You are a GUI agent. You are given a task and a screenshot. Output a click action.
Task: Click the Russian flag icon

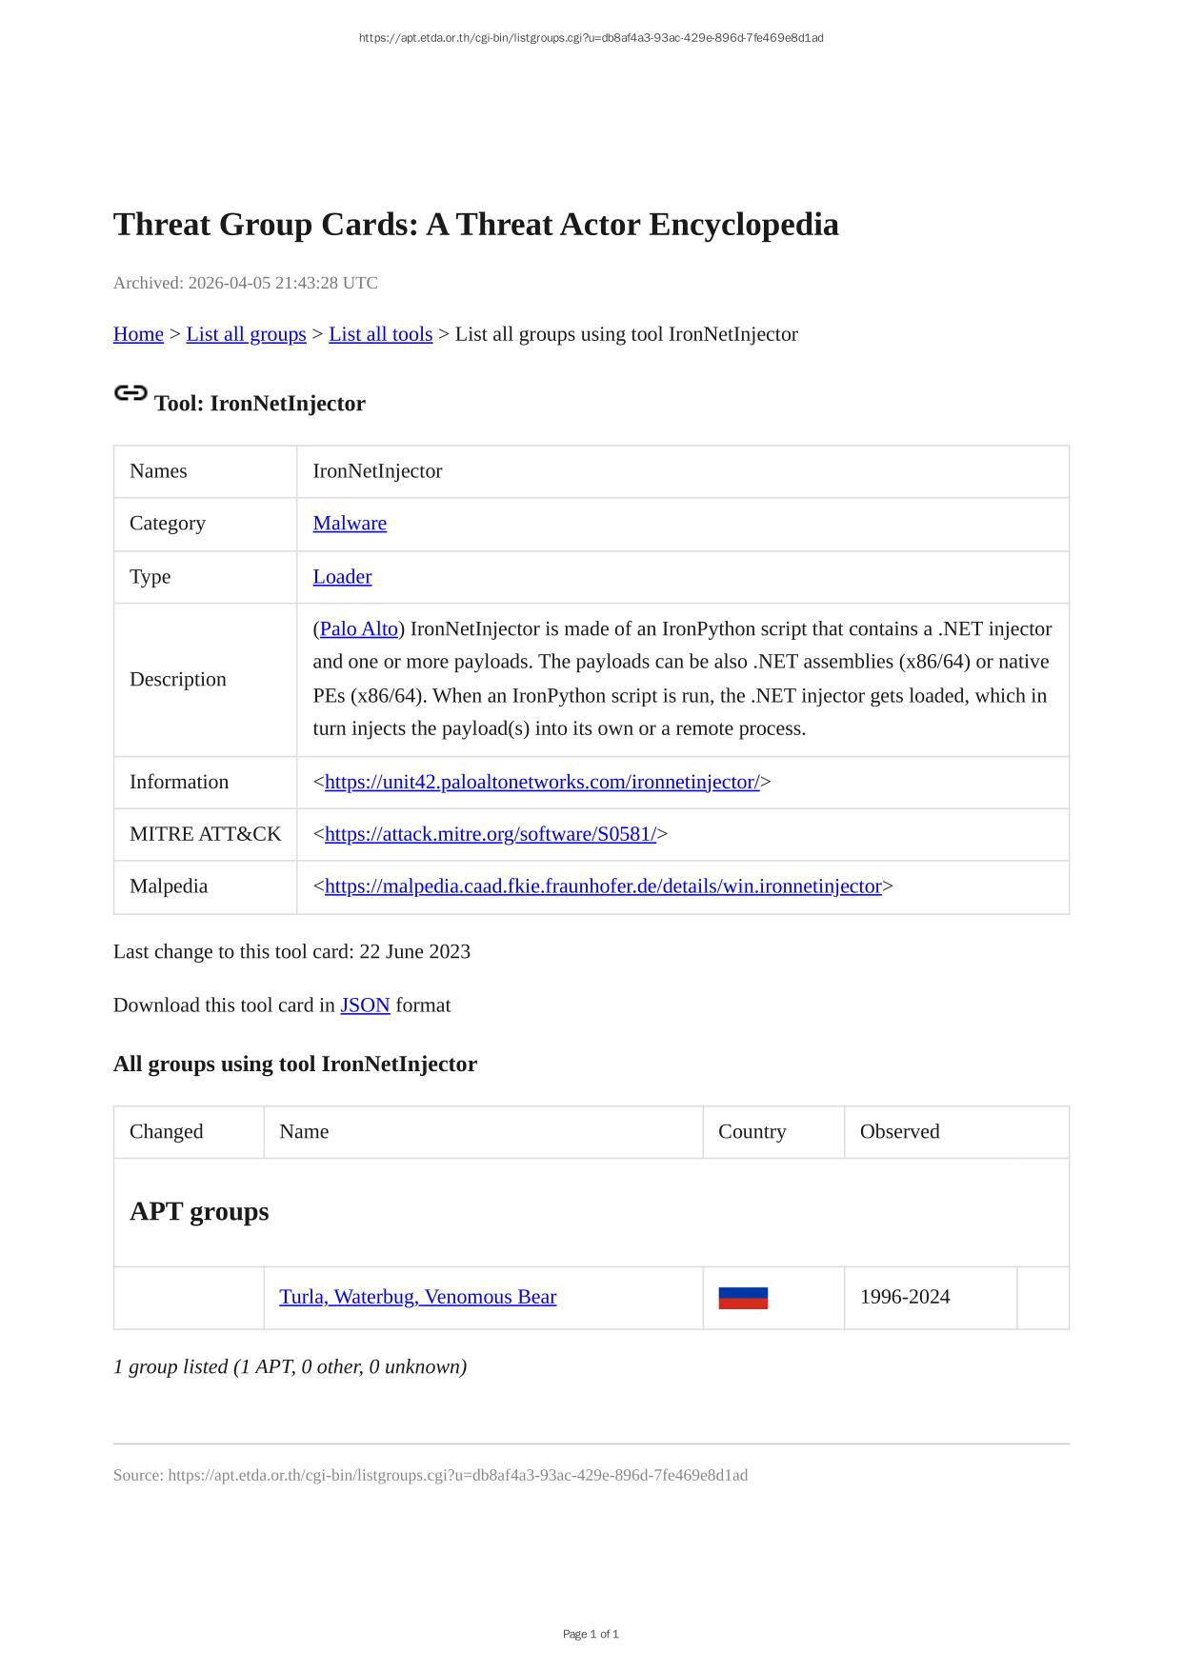(743, 1298)
